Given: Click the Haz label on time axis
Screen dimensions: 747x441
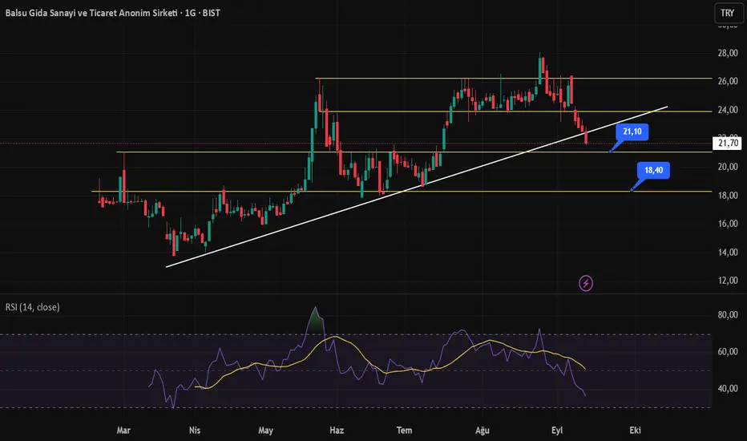Looking at the screenshot, I should [337, 430].
